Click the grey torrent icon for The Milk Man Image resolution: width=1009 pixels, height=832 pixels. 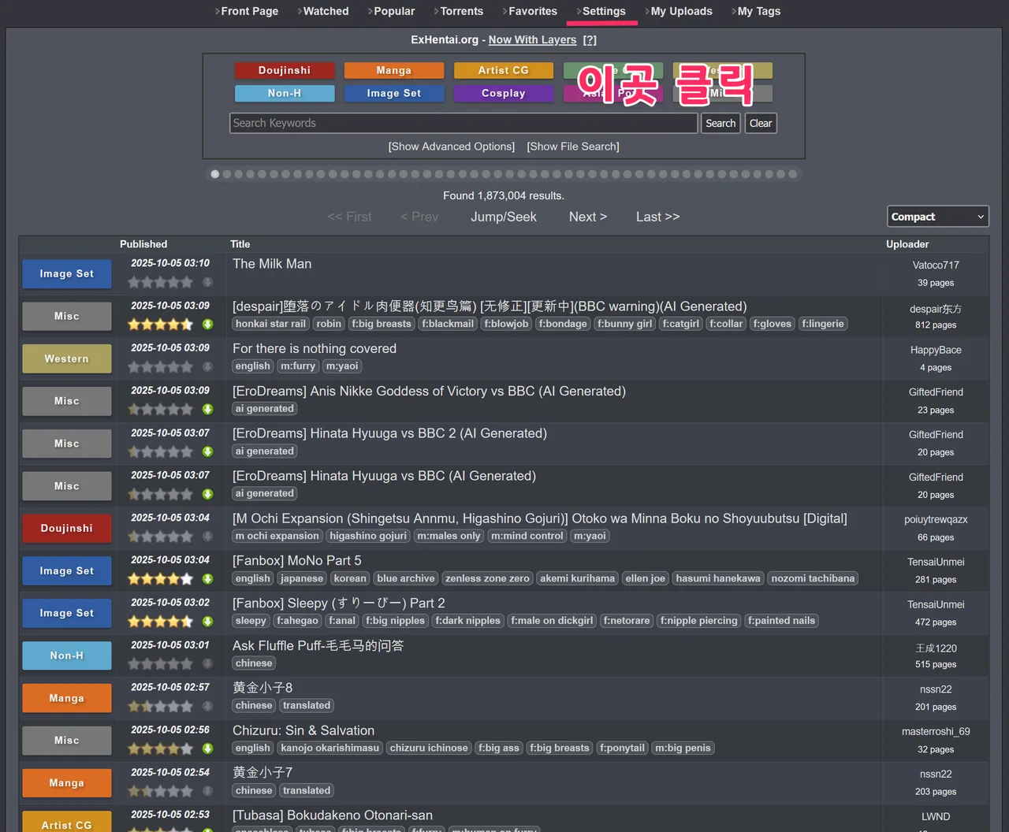(x=207, y=282)
